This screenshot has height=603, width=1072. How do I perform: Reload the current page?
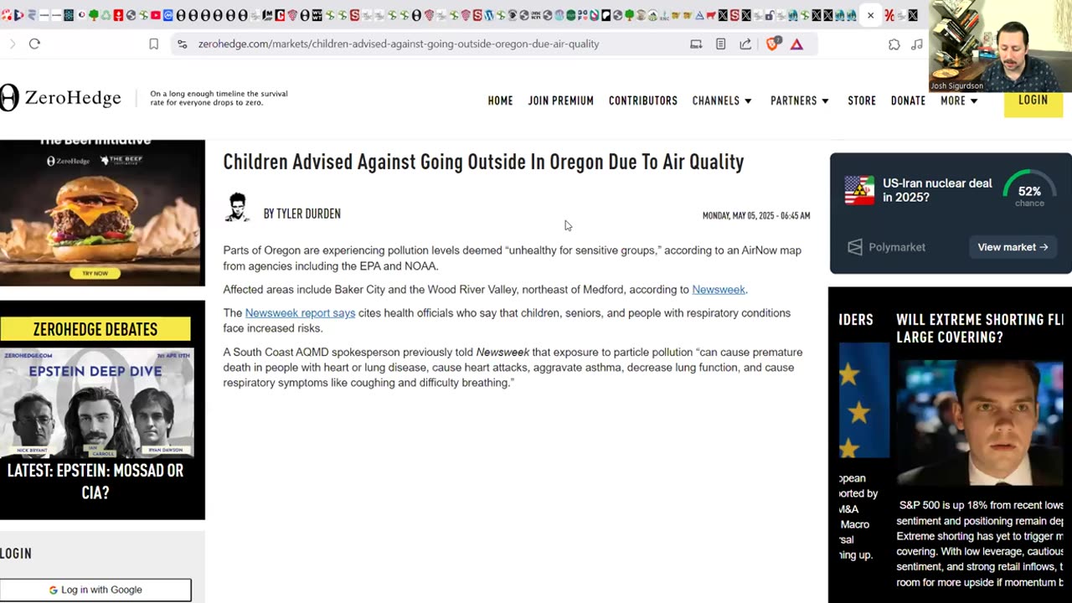tap(34, 44)
